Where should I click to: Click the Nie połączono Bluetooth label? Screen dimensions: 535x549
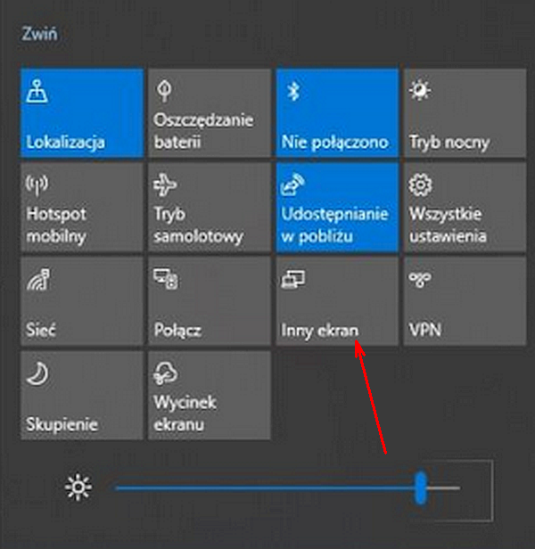pos(334,143)
